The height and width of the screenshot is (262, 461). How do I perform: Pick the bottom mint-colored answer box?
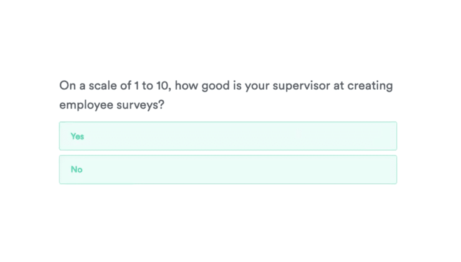(228, 169)
